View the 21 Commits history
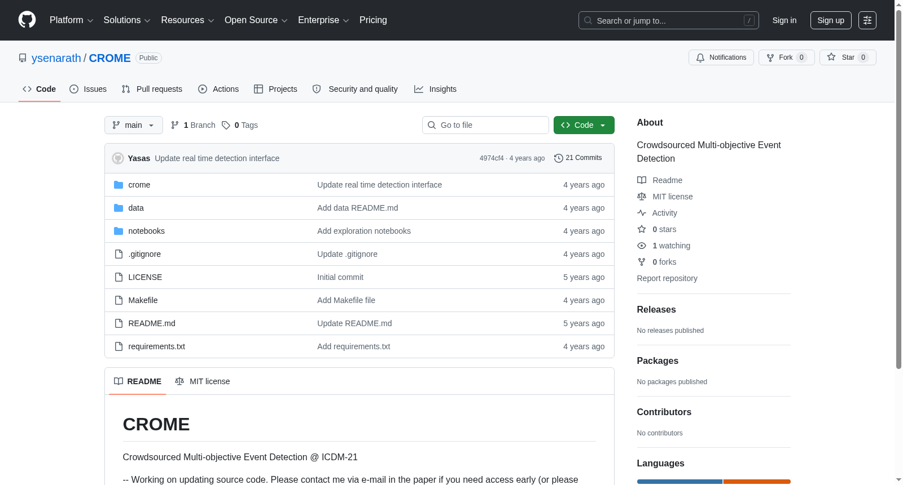The image size is (903, 485). coord(578,158)
